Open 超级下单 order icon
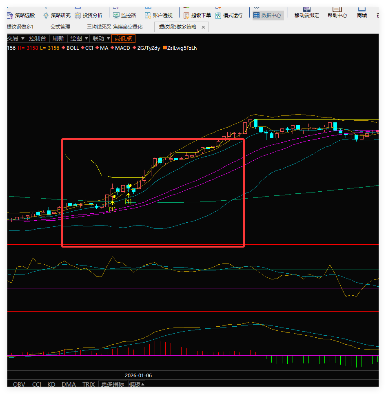Screen dimensions: 386x394 [x=186, y=15]
